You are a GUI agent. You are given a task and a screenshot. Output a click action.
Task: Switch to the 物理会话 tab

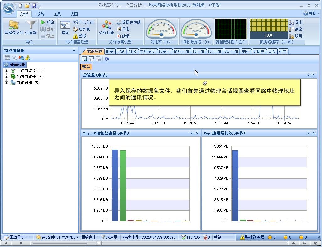coord(181,51)
